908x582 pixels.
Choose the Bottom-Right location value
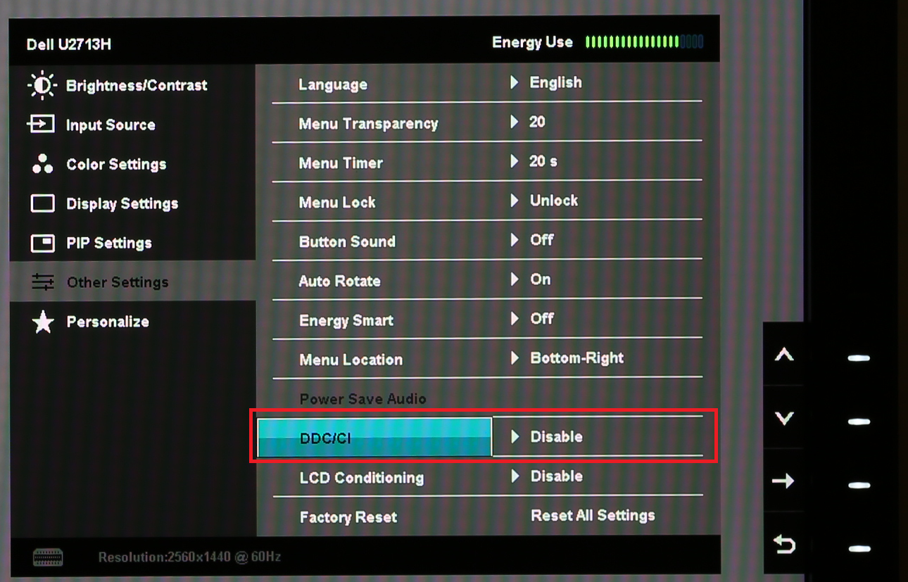[577, 358]
